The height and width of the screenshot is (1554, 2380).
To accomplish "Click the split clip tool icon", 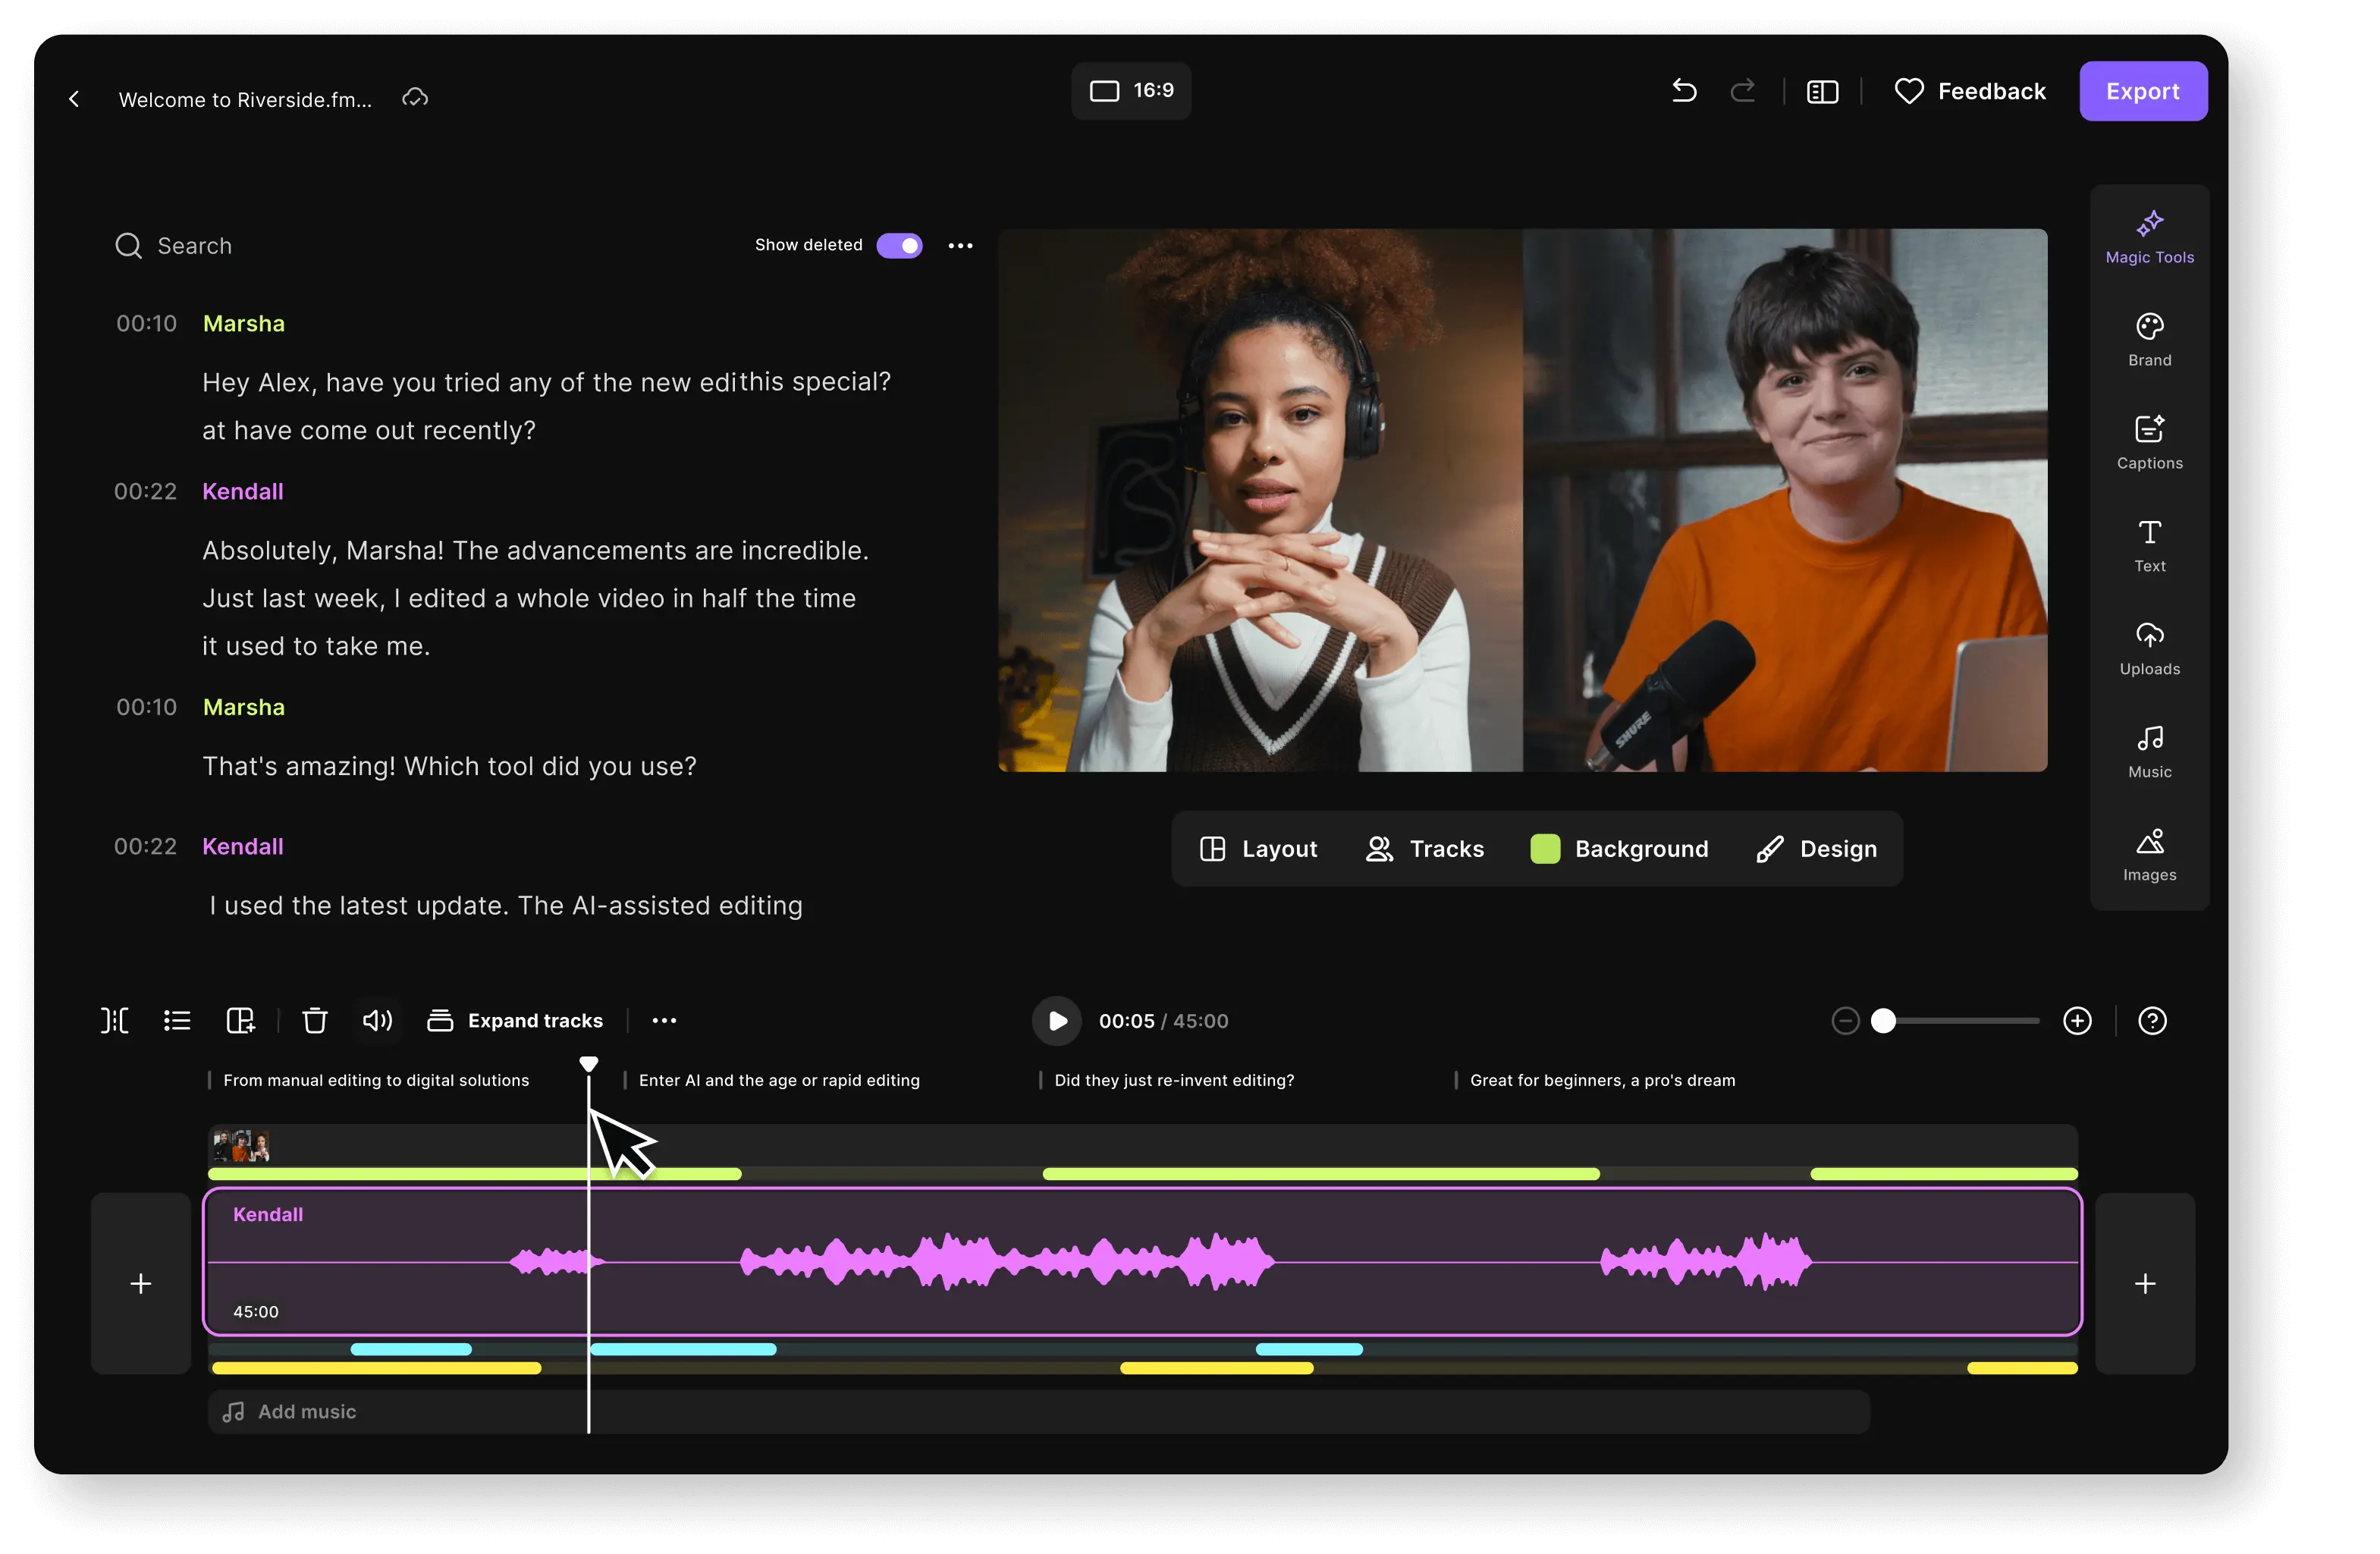I will [x=115, y=1020].
